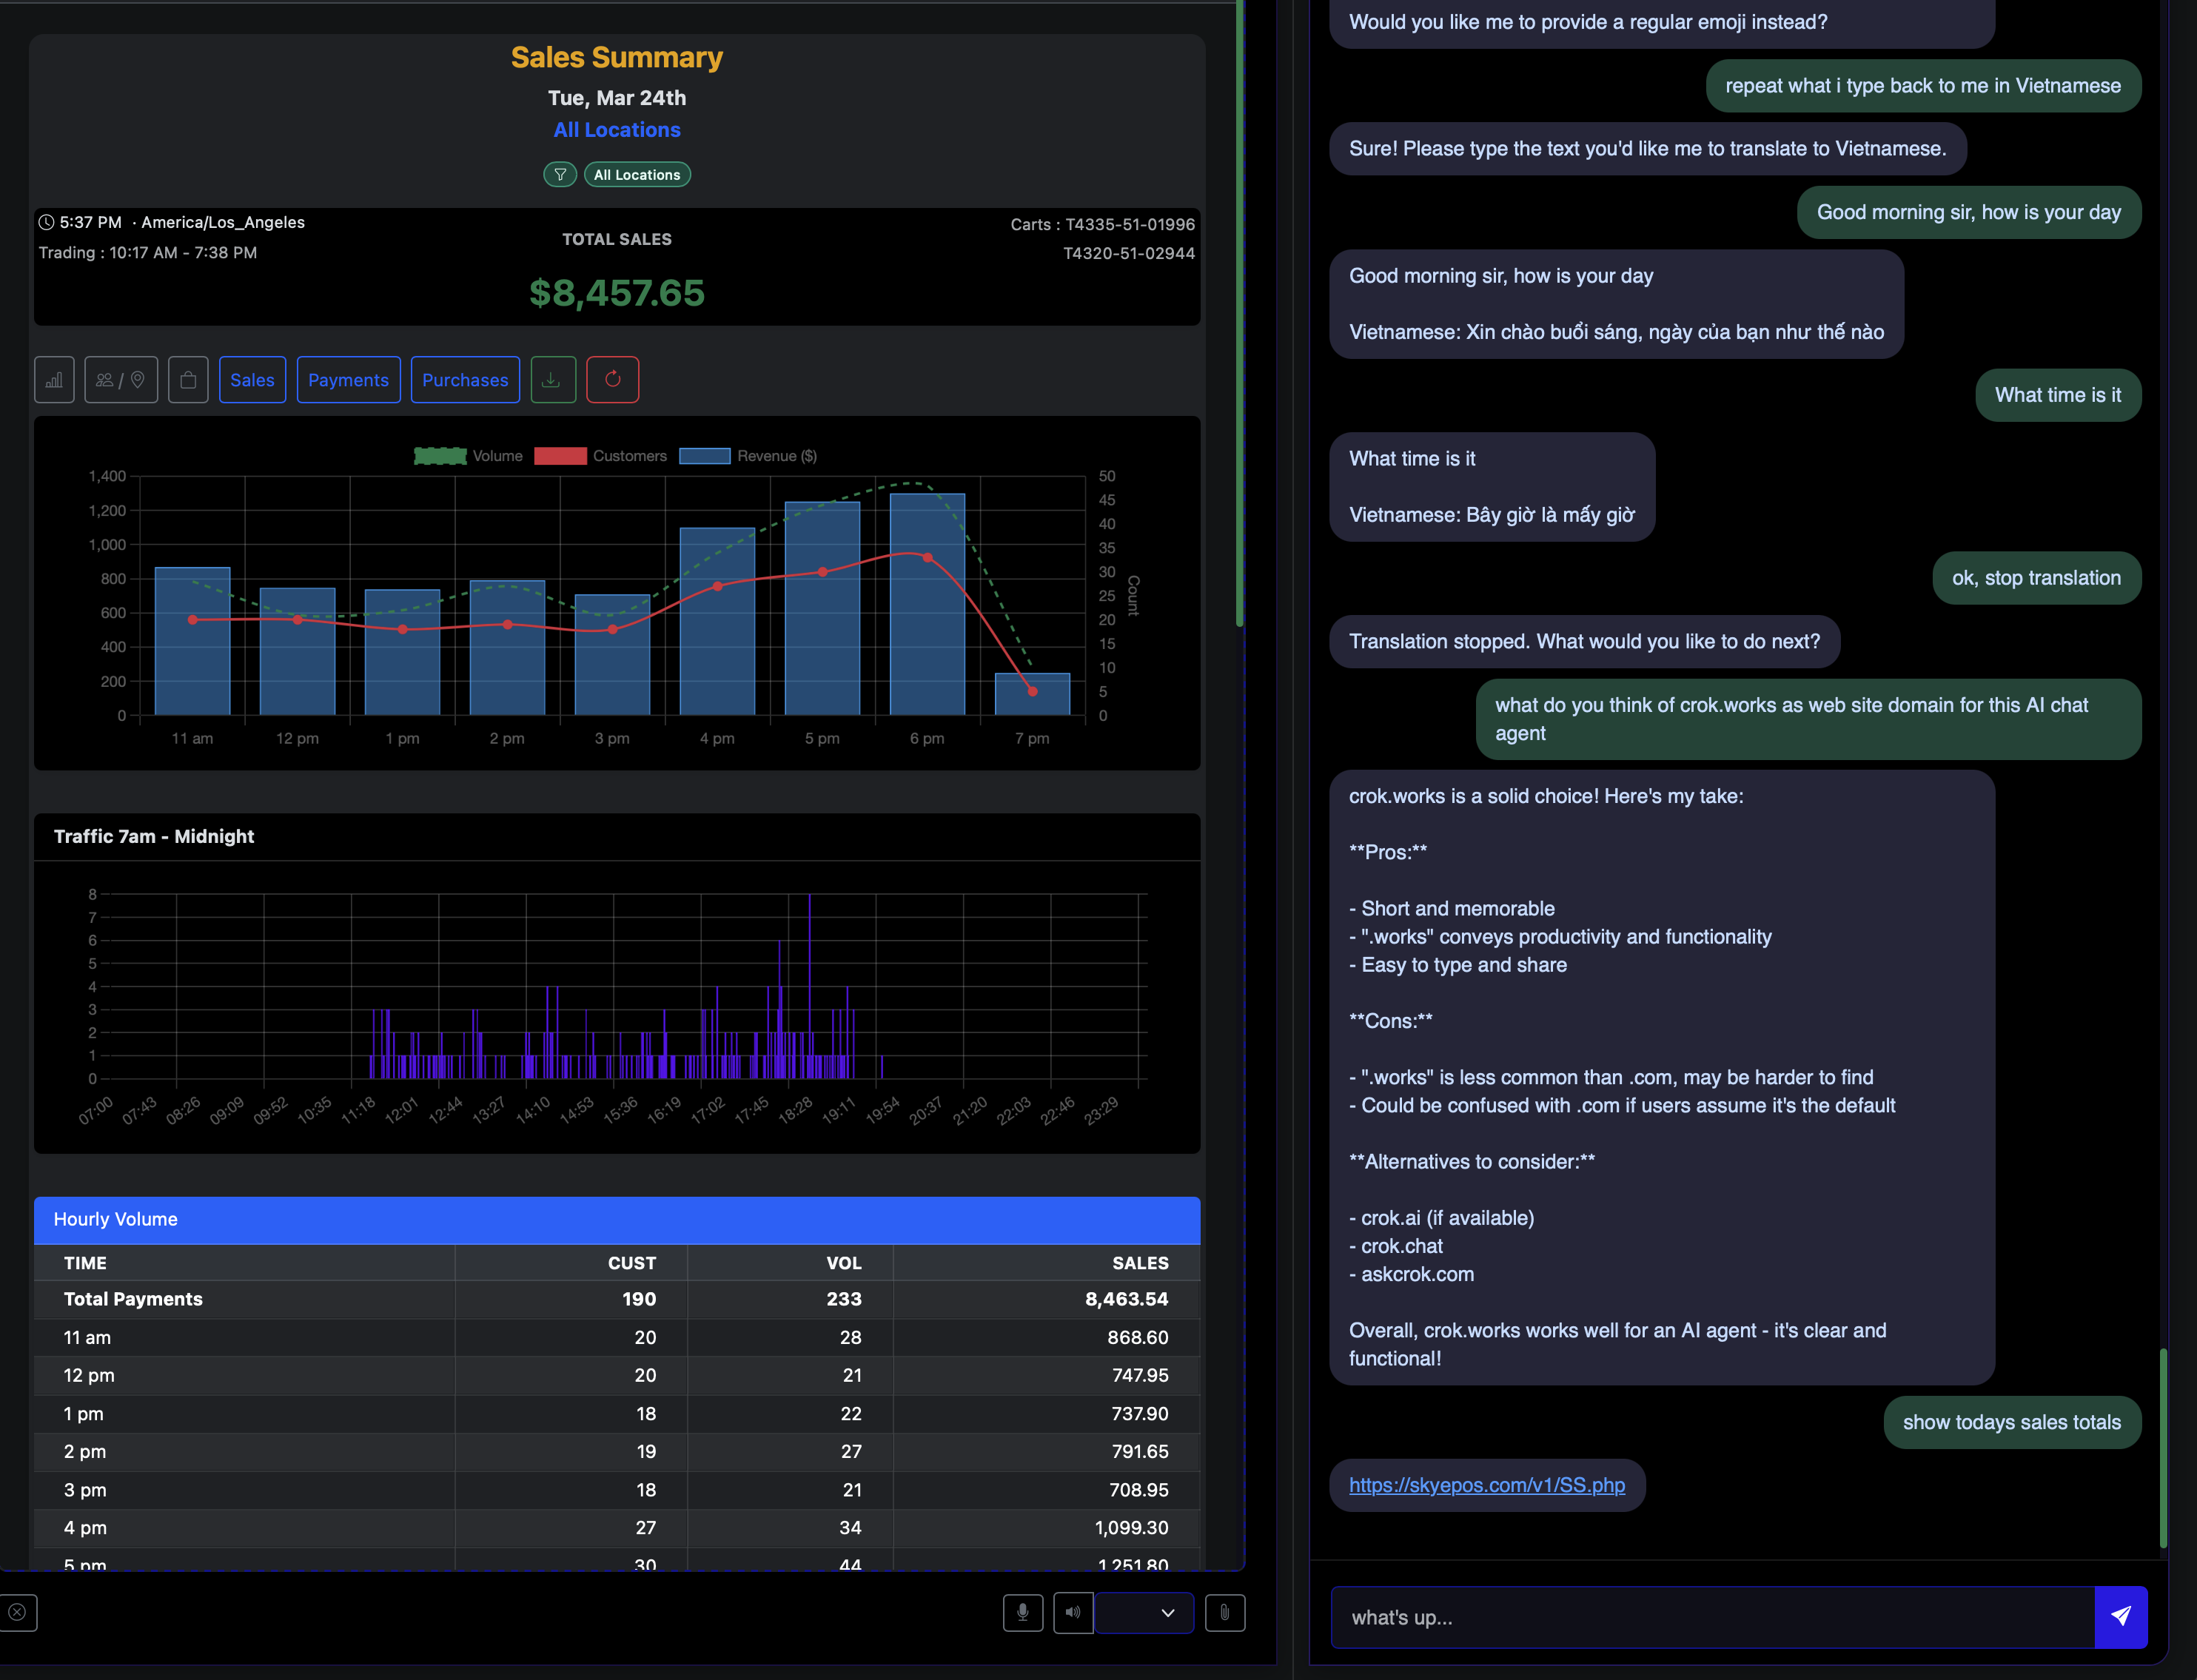Toggle the speaker audio output
Image resolution: width=2197 pixels, height=1680 pixels.
[1073, 1613]
